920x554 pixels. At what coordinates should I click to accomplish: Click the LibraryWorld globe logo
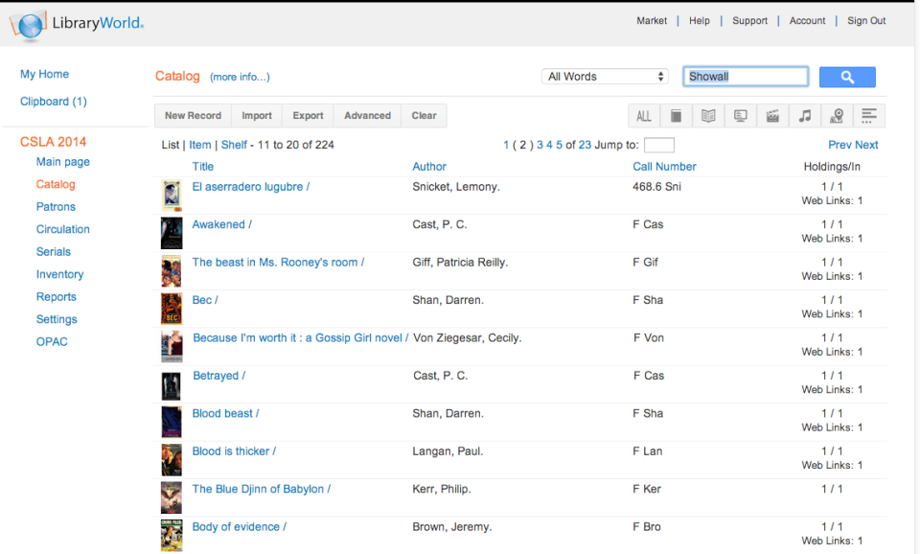click(x=27, y=24)
